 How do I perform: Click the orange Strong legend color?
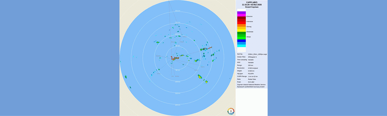(241, 25)
